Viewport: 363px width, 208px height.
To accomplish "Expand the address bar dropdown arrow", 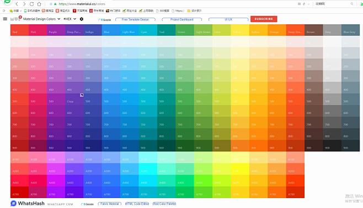I will pos(308,4).
